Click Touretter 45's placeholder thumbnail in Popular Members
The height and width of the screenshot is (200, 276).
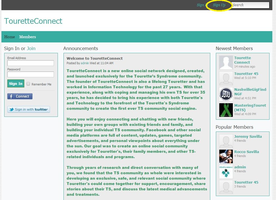point(226,186)
